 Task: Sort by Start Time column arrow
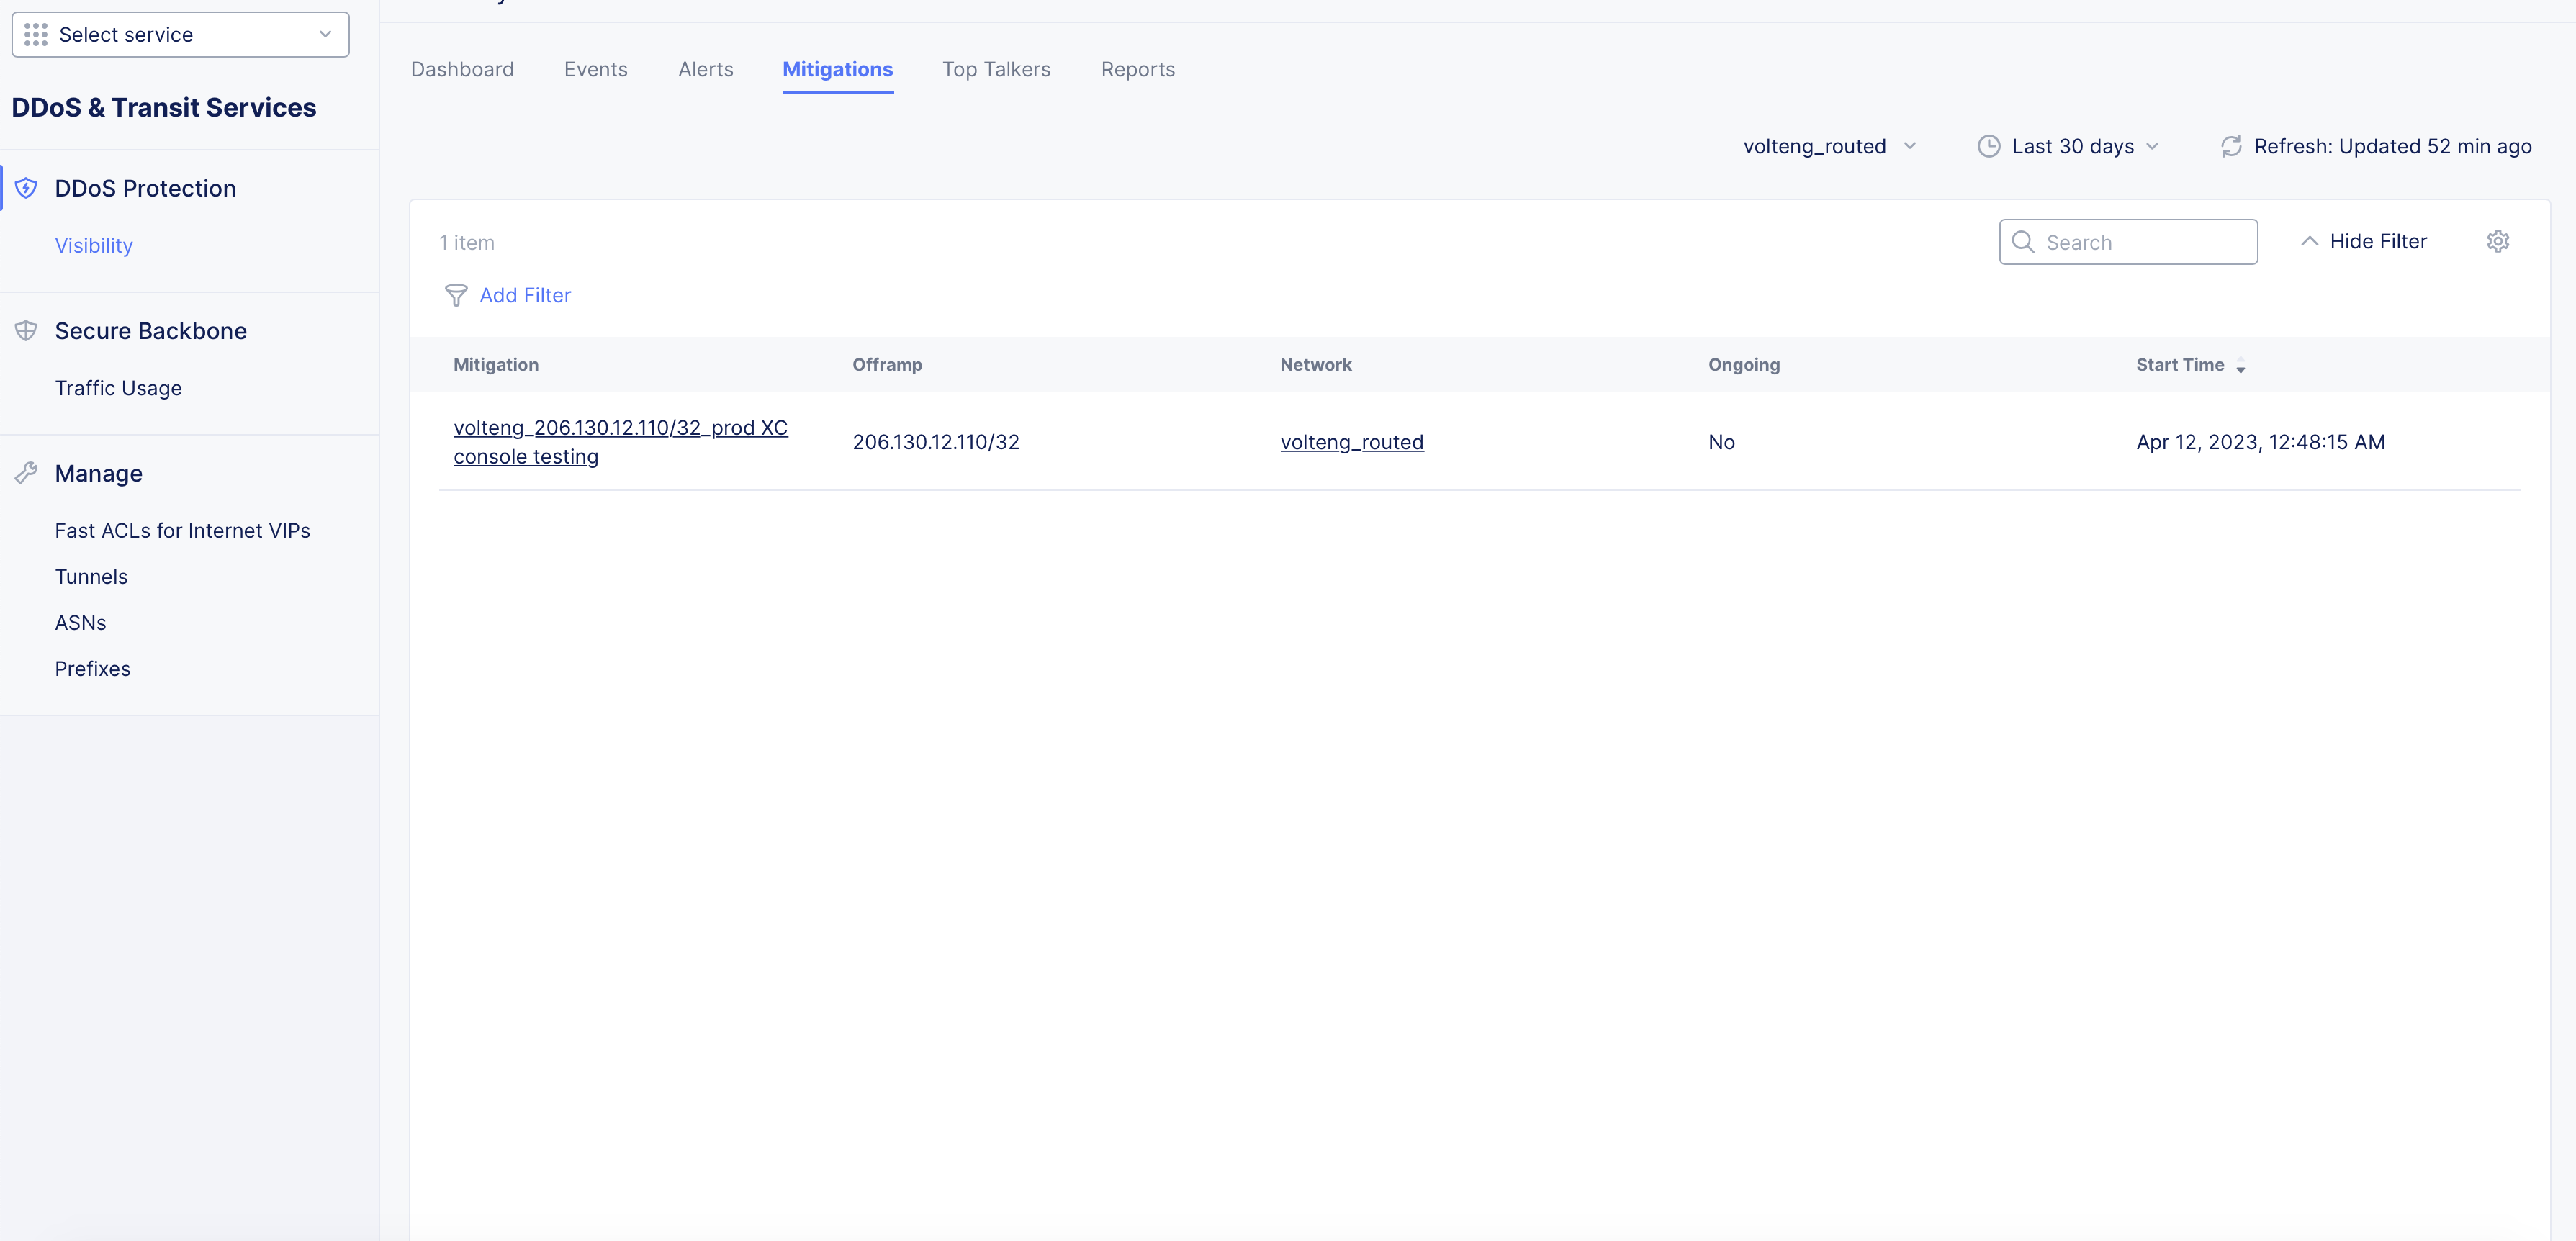click(2241, 366)
